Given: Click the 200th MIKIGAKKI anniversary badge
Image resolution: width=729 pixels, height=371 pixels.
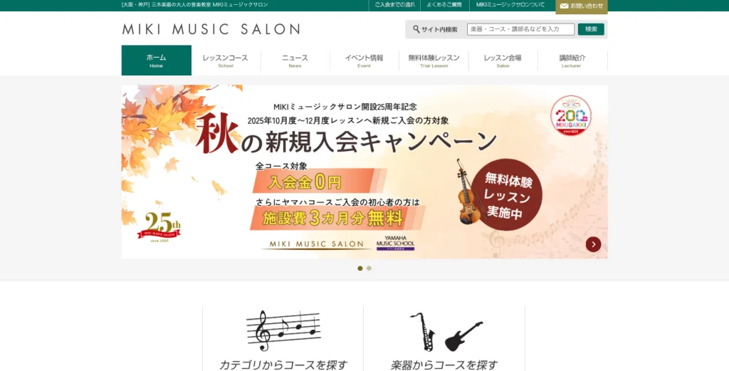Looking at the screenshot, I should 571,116.
